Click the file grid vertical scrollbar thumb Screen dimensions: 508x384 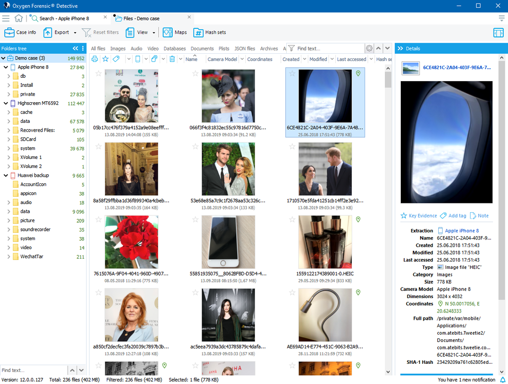388,80
